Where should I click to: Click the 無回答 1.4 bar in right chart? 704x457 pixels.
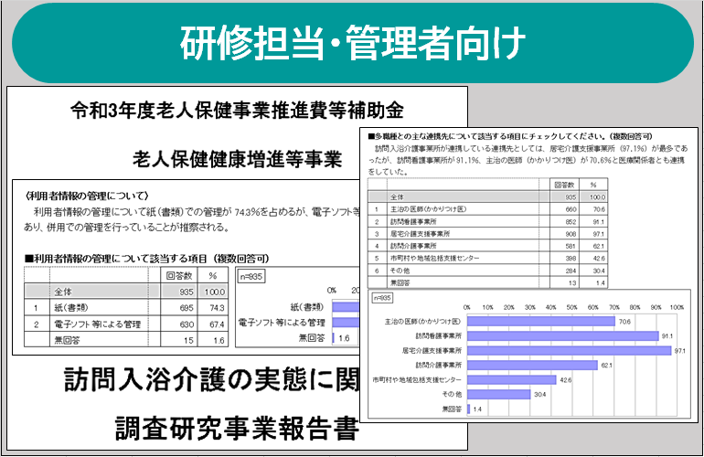click(469, 409)
